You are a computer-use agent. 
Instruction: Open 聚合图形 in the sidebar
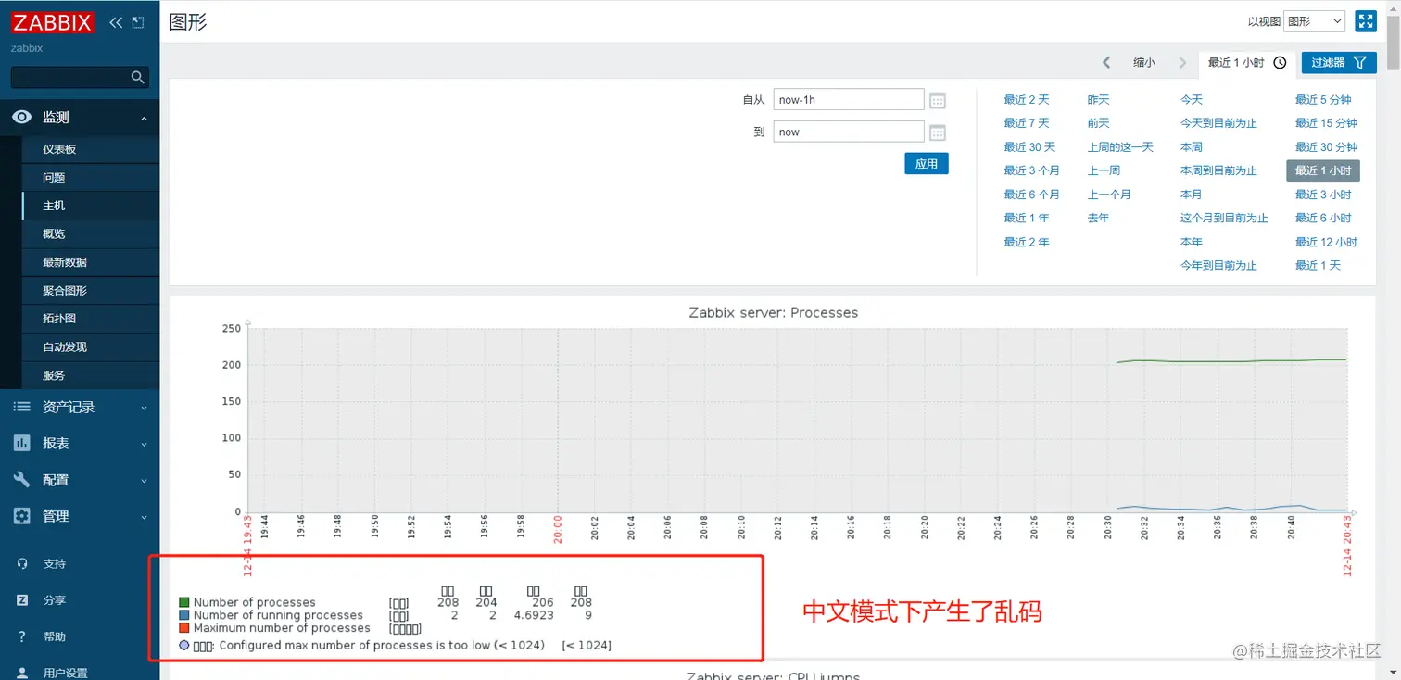(x=65, y=291)
